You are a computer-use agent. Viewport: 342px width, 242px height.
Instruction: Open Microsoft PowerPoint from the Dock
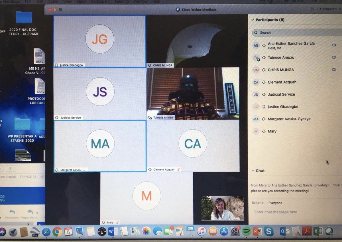(x=257, y=231)
